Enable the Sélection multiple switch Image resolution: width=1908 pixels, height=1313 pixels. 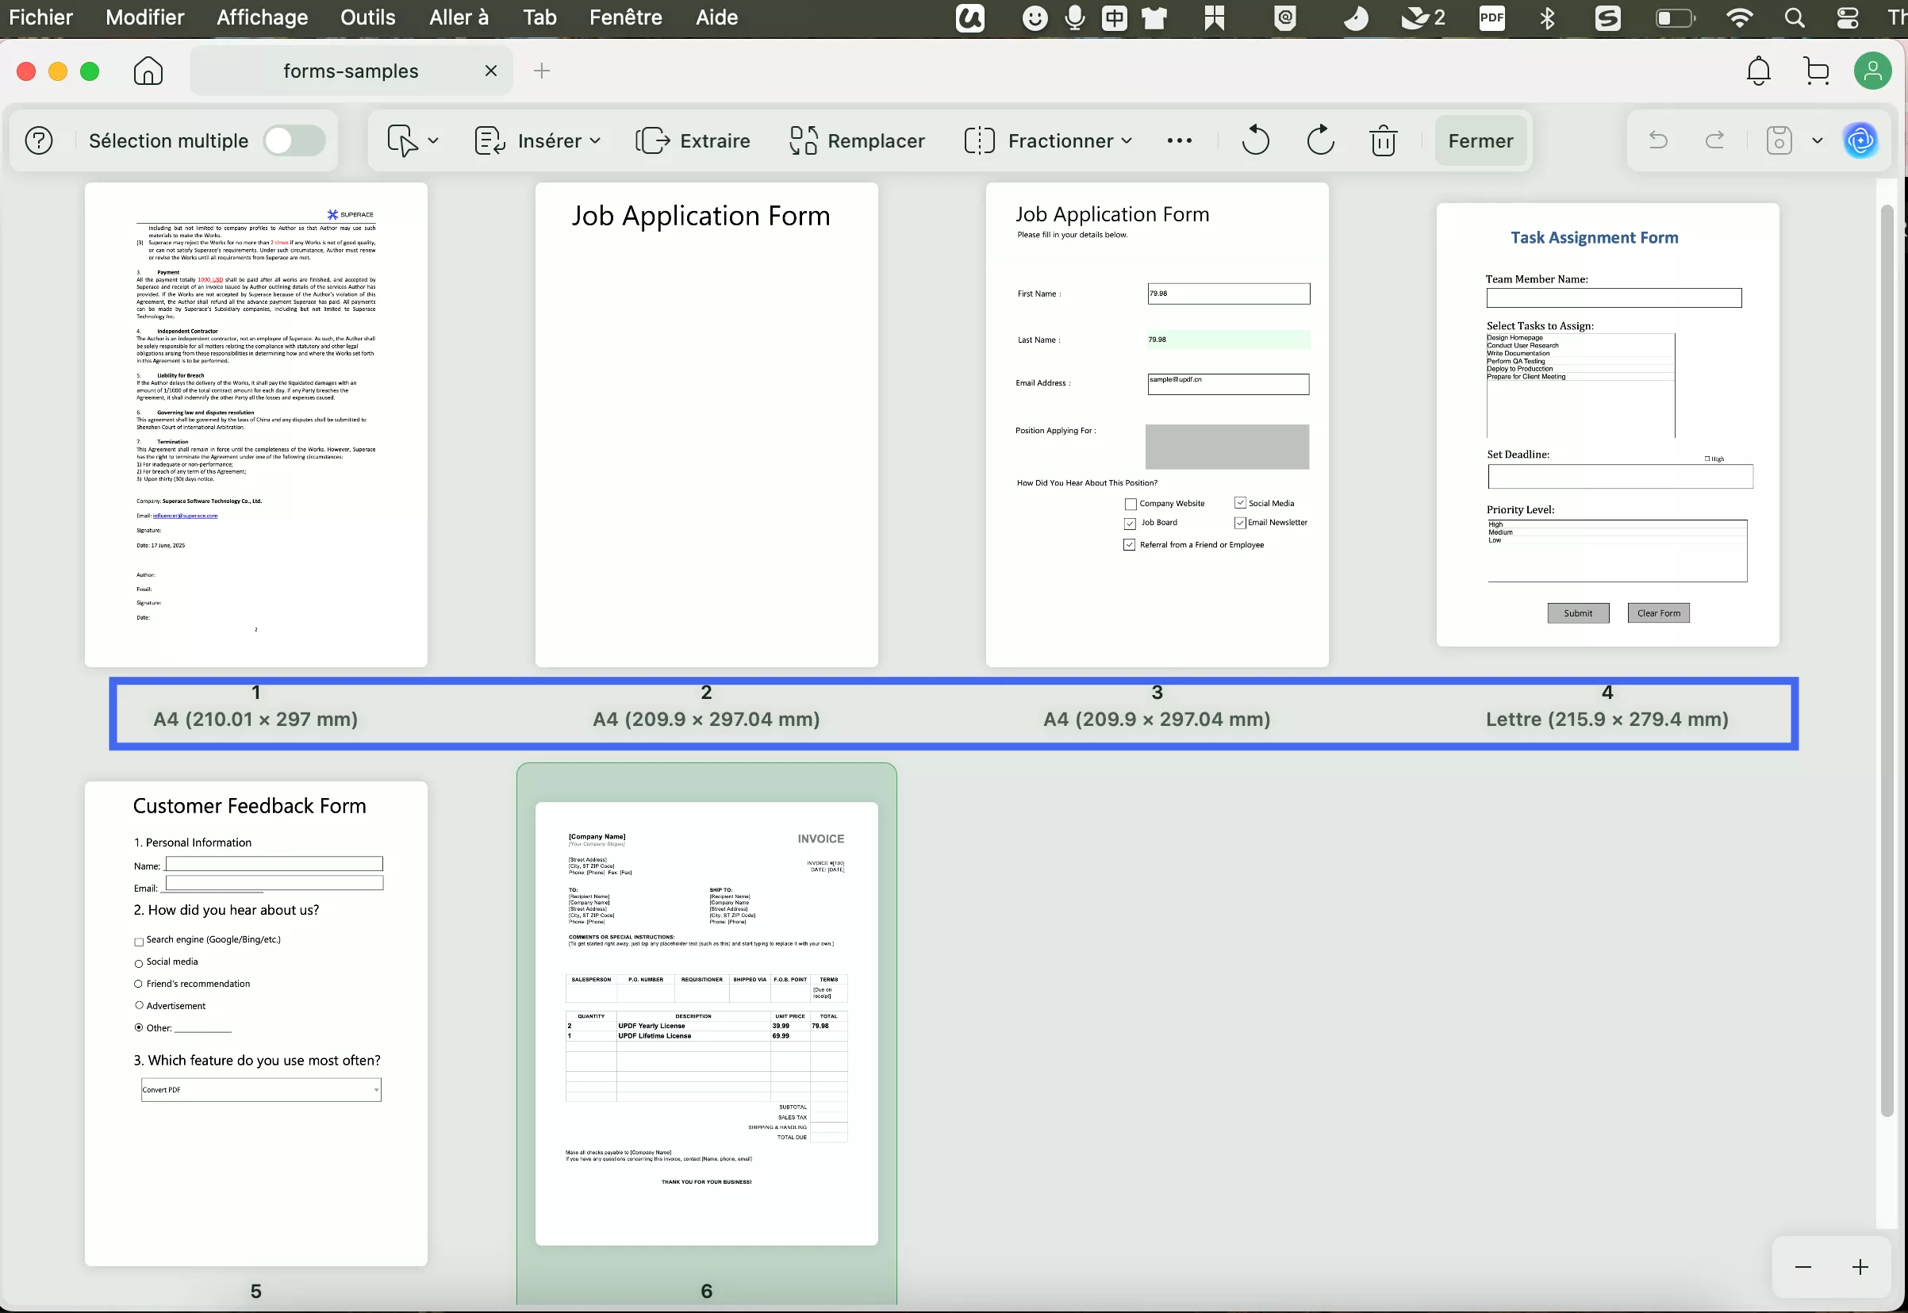click(294, 140)
